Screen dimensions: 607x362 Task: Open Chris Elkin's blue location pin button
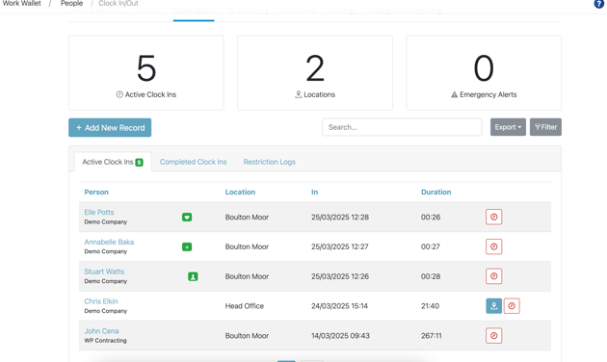point(493,306)
